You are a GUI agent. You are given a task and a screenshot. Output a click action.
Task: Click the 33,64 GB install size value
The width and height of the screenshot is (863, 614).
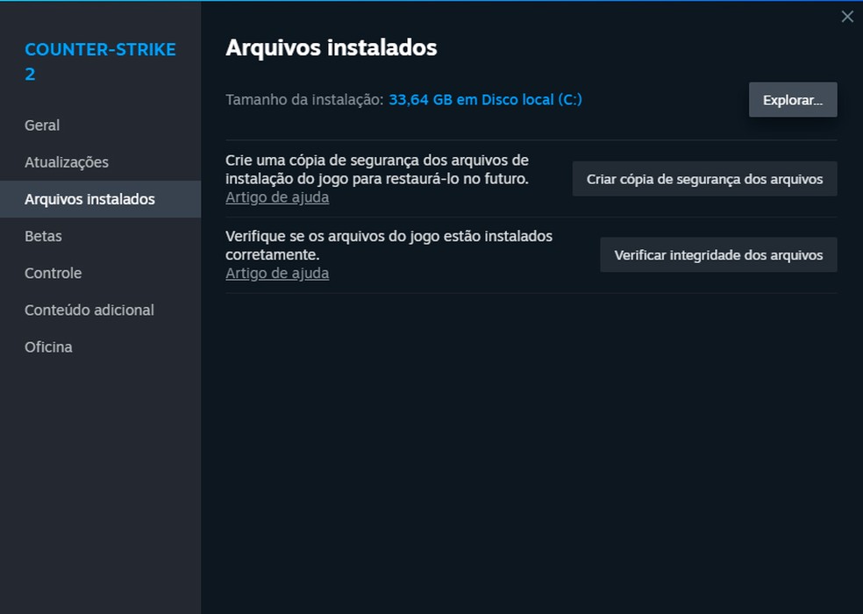(420, 100)
